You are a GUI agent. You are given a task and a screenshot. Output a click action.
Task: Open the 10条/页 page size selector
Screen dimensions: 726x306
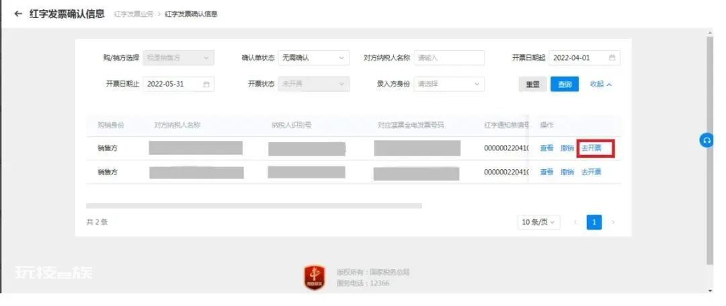(538, 222)
